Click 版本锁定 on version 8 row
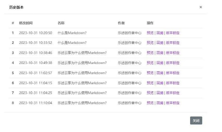Screen dimensions: 222x132 tap(173, 103)
